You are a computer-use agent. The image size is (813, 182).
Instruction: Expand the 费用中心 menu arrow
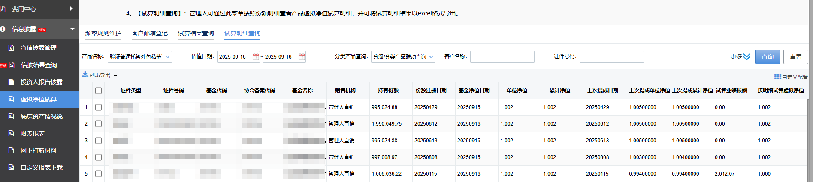[71, 9]
